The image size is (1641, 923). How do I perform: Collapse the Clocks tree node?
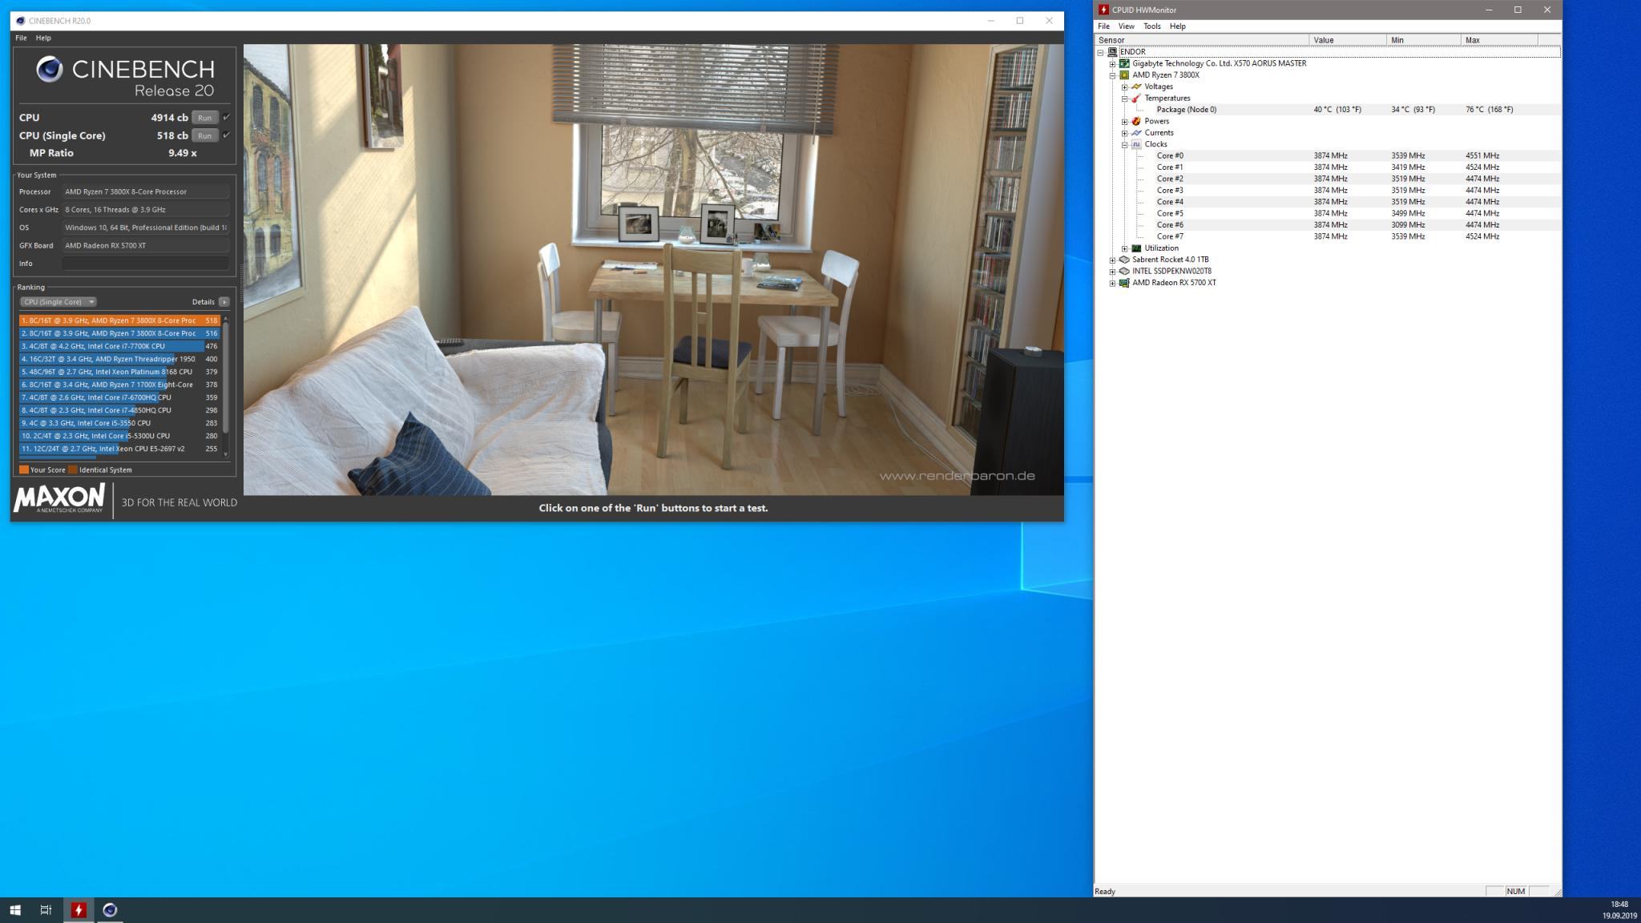[1124, 145]
